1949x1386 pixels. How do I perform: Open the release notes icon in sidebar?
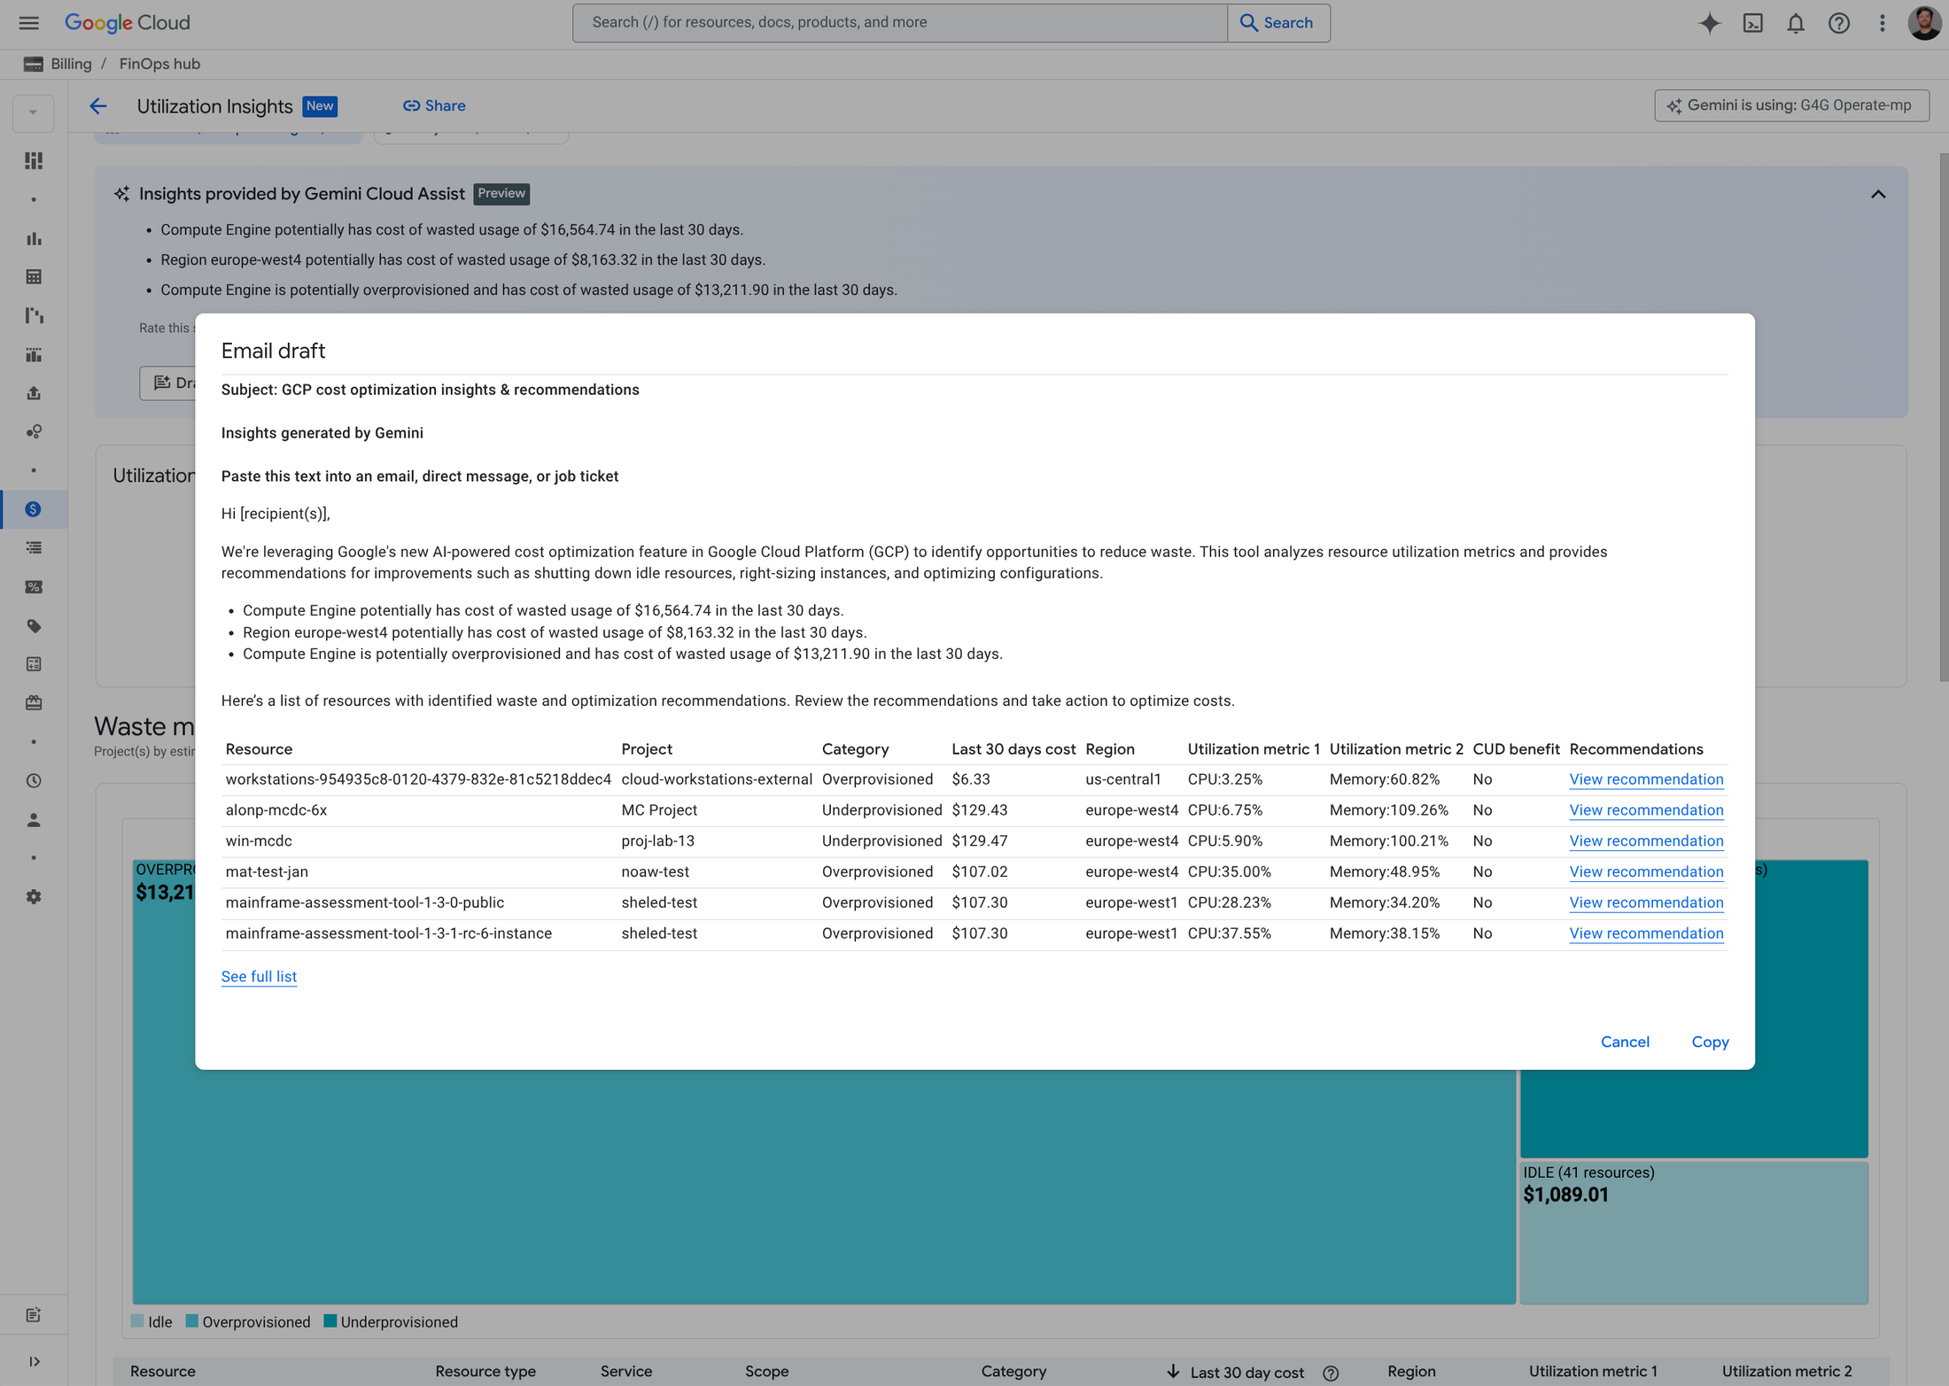click(34, 1315)
